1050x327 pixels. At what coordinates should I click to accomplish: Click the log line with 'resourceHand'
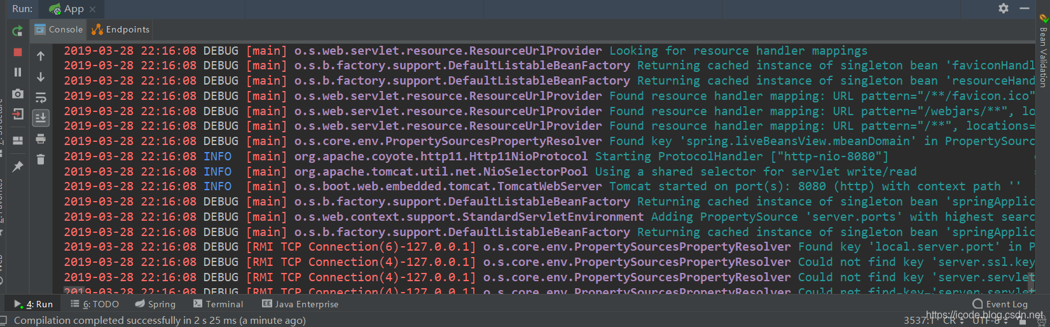point(549,81)
